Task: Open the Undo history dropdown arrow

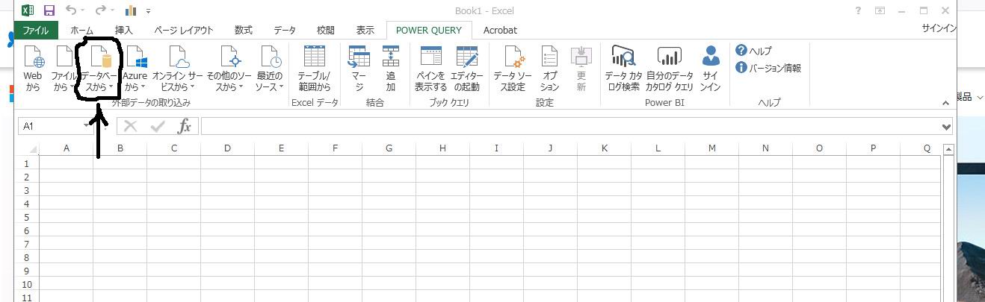Action: [x=83, y=11]
